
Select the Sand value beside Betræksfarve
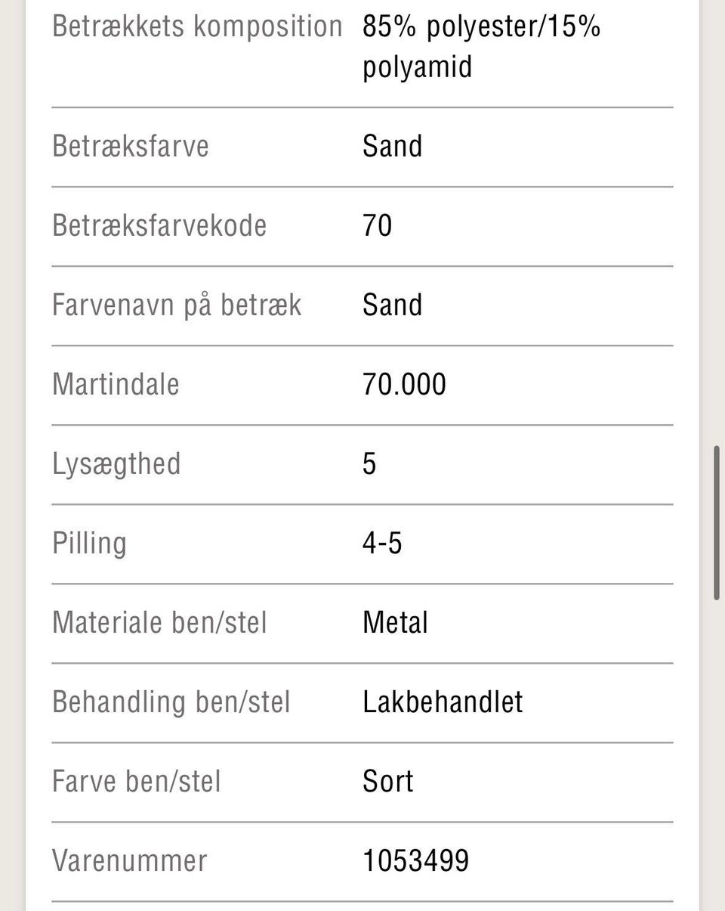click(392, 146)
